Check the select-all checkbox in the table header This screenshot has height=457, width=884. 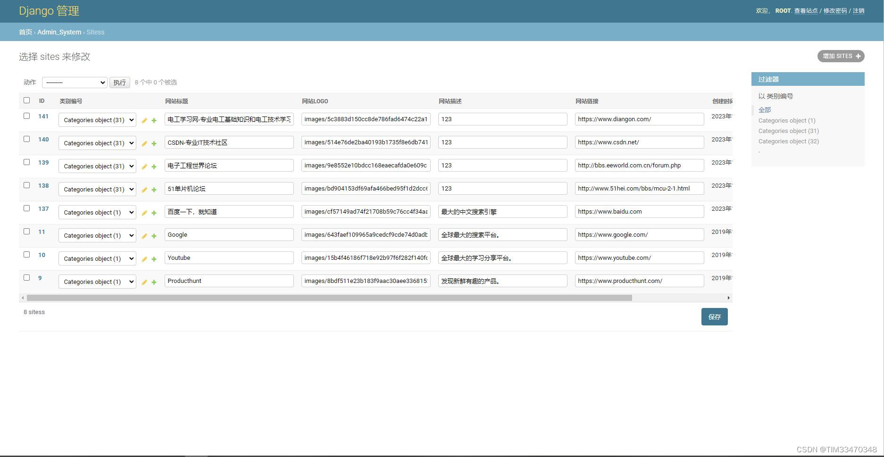[x=26, y=100]
